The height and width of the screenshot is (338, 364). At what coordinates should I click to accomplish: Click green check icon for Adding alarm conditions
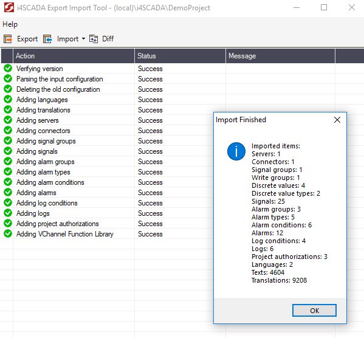(8, 182)
